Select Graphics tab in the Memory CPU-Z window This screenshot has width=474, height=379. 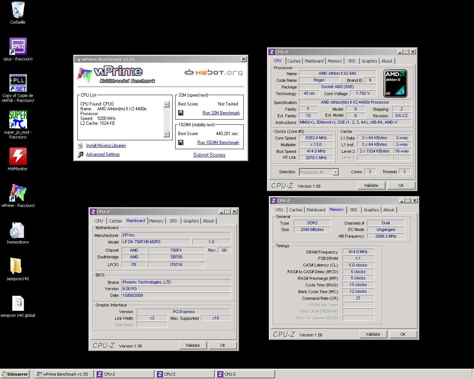click(x=371, y=210)
